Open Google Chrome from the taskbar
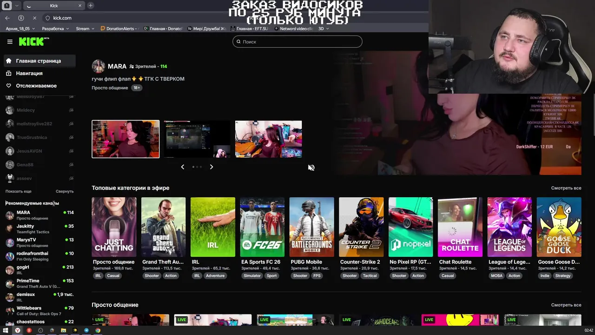The height and width of the screenshot is (335, 595). 98,330
